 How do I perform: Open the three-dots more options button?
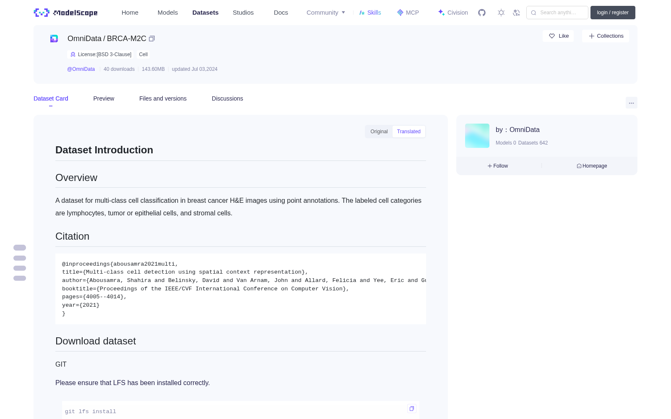point(631,103)
